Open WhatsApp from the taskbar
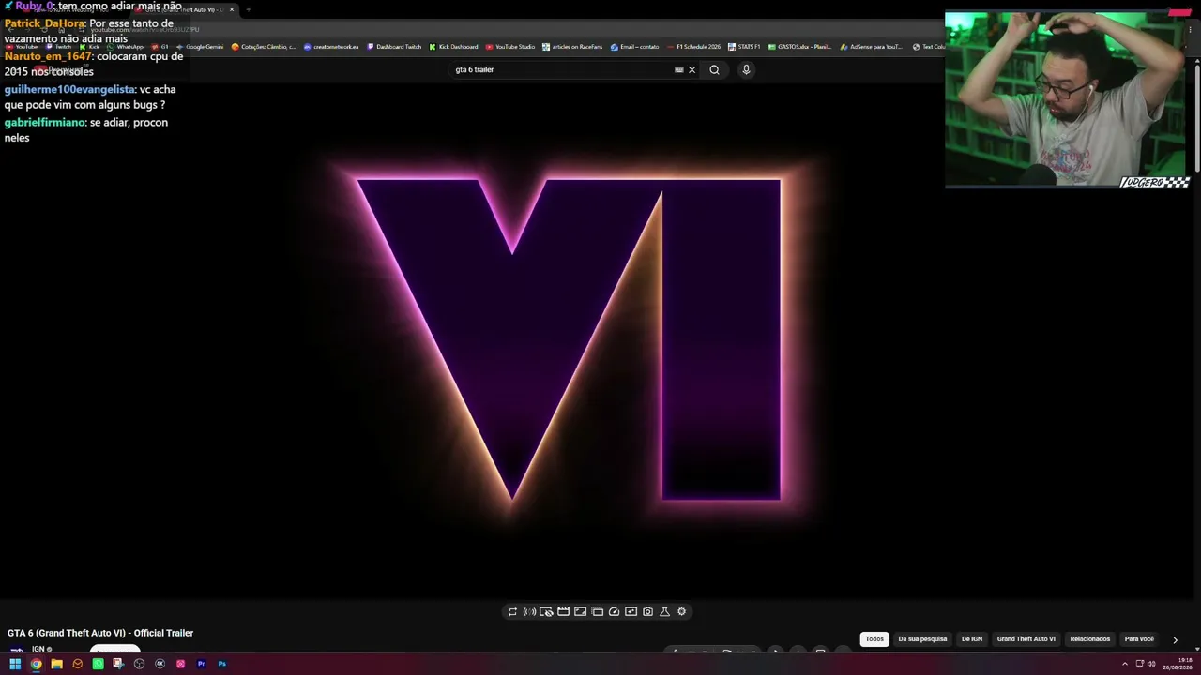Viewport: 1201px width, 675px height. point(98,664)
